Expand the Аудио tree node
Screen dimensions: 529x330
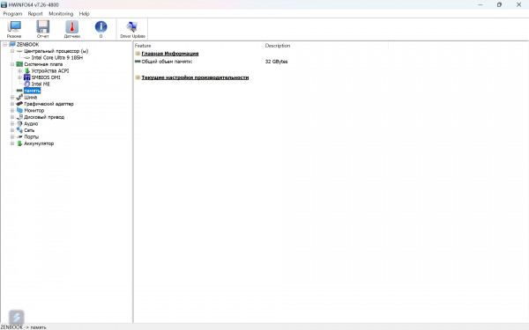click(x=12, y=123)
